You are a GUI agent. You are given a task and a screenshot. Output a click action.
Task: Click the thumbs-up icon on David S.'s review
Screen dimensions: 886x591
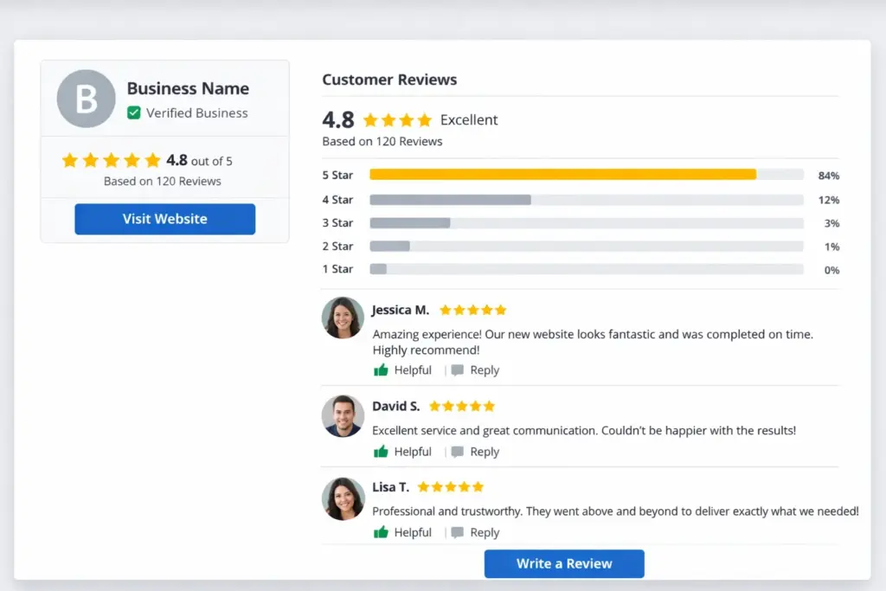(x=381, y=452)
